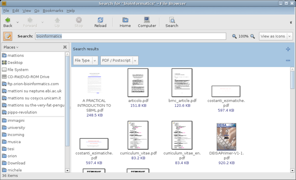Open the PDF / Postscript type dropdown
Screen dimensions: 296x180
[x=119, y=61]
